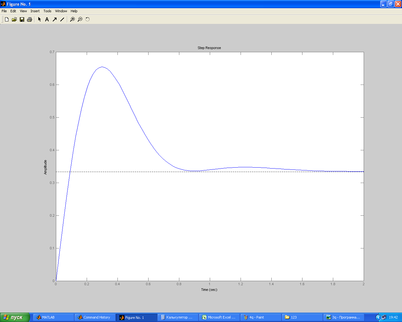Switch to 3q - Программа taskbar button
This screenshot has height=322, width=402.
344,317
